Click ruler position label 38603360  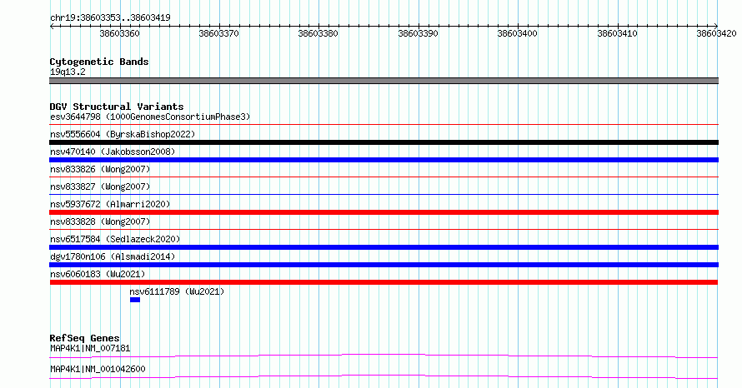click(120, 33)
